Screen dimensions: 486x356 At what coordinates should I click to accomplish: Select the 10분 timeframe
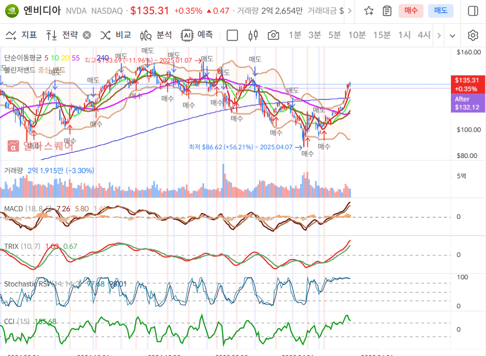[x=357, y=35]
